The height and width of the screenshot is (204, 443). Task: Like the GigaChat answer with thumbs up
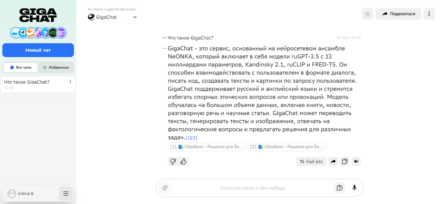point(183,162)
